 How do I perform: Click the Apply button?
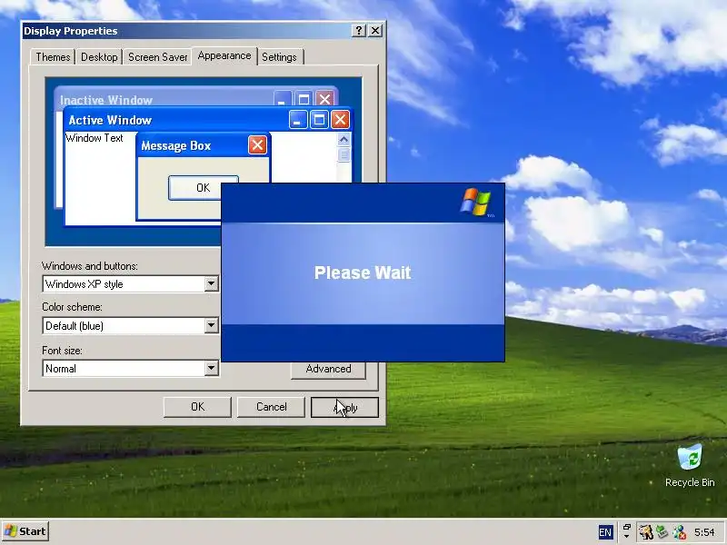pyautogui.click(x=344, y=407)
